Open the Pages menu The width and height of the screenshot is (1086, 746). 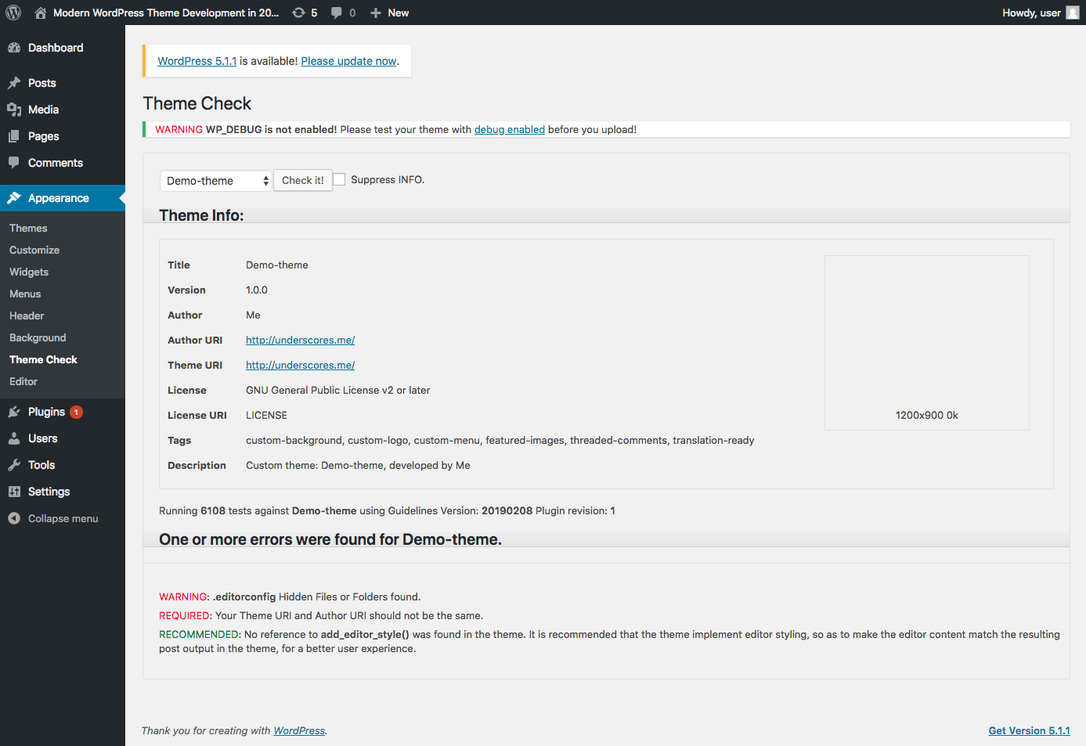click(x=63, y=136)
